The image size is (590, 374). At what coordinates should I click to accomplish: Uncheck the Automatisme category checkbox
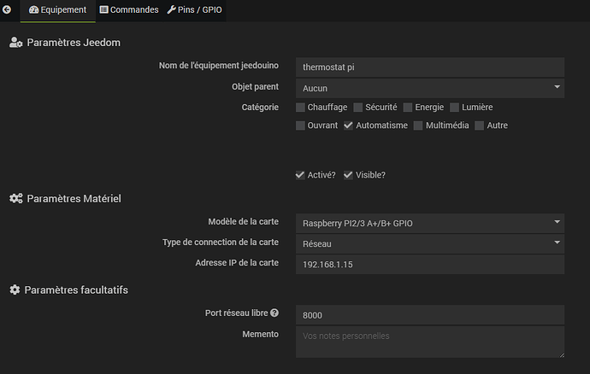tap(349, 126)
